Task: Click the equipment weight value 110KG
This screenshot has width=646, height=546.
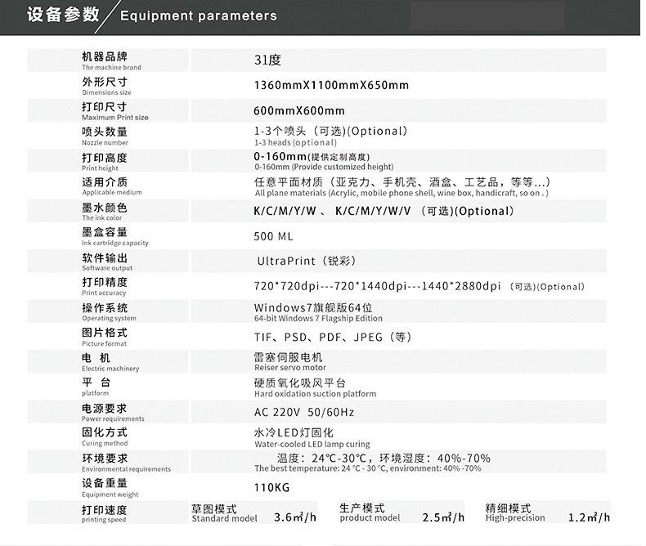Action: coord(272,488)
